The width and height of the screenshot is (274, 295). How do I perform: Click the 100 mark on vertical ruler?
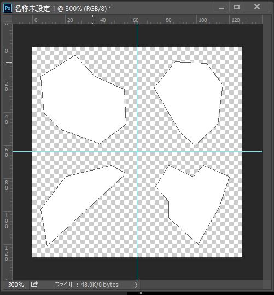point(7,220)
